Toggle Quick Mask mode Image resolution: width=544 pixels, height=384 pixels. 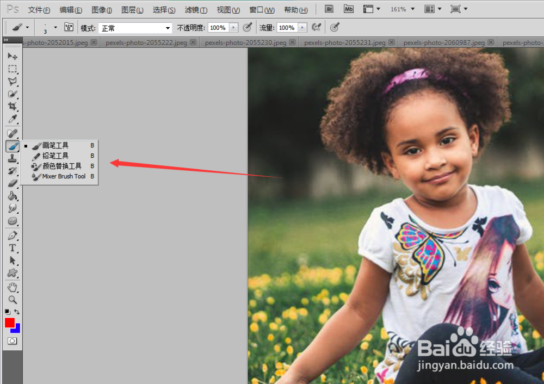12,341
